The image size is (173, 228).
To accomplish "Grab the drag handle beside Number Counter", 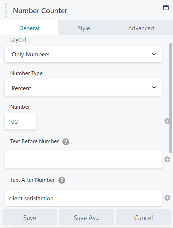I will pyautogui.click(x=6, y=10).
